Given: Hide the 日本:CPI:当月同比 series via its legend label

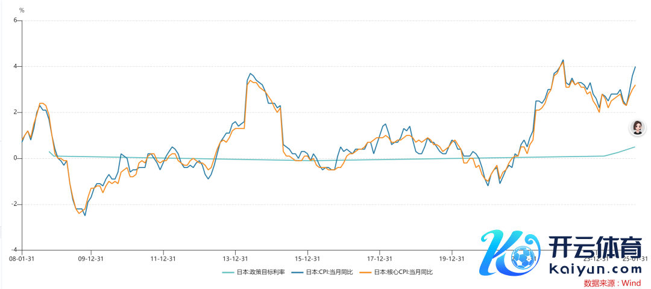Looking at the screenshot, I should click(329, 272).
